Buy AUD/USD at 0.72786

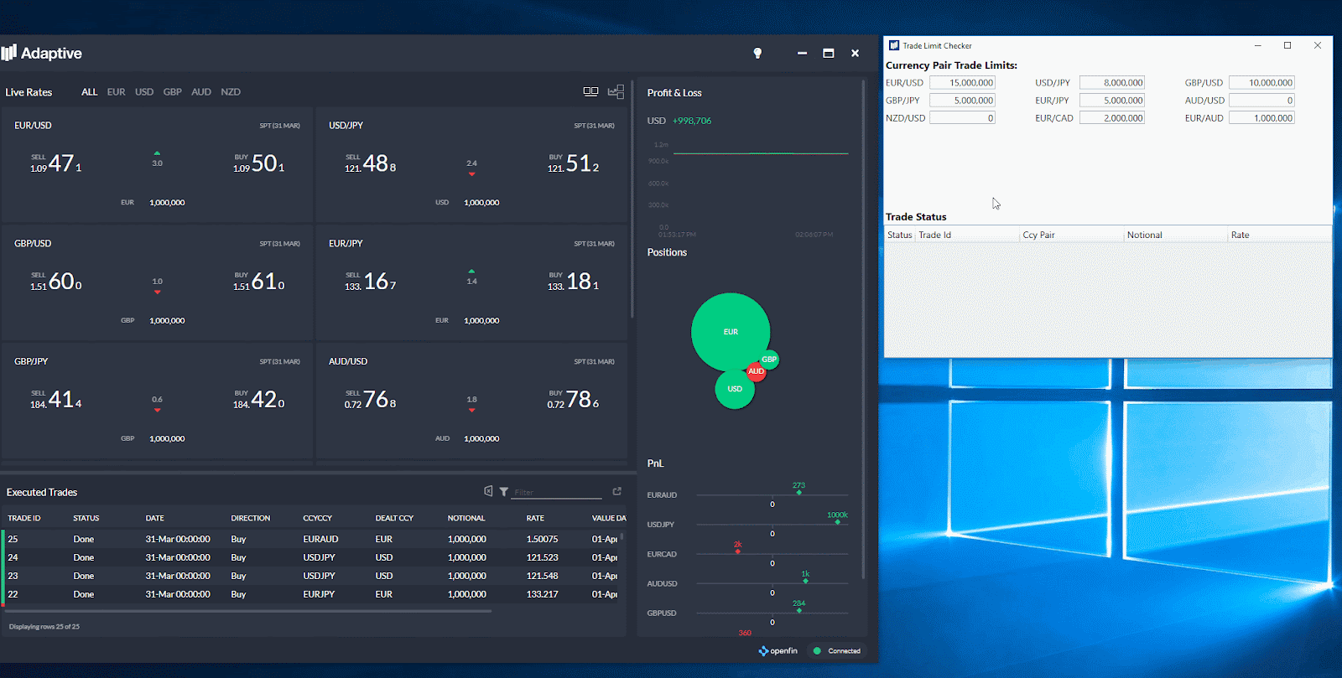click(574, 400)
